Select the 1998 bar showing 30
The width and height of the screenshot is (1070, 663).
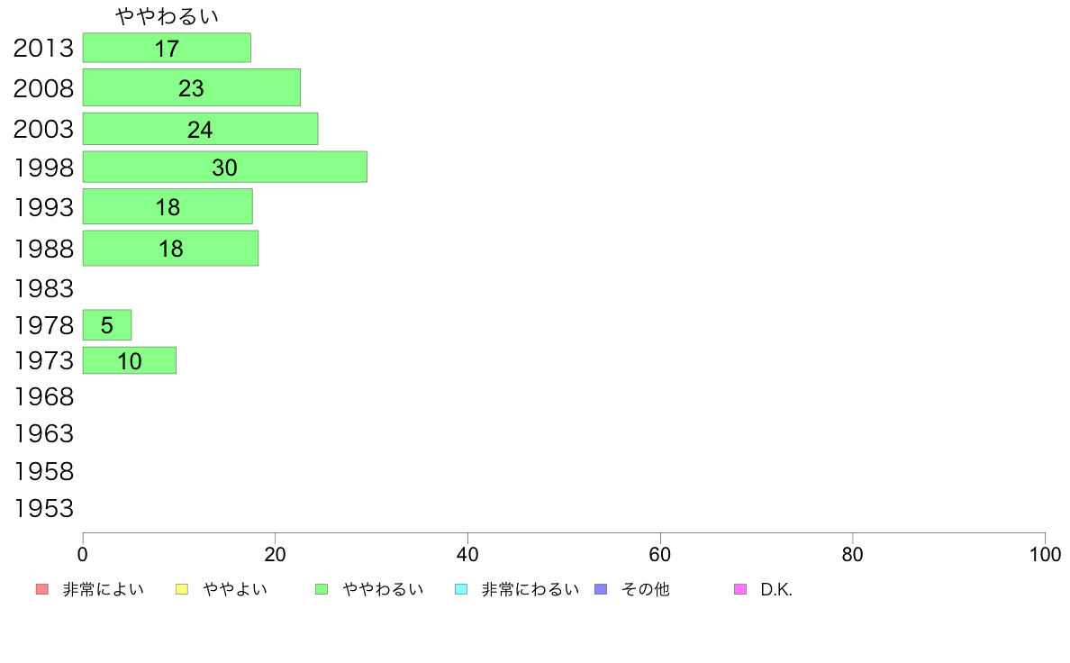pyautogui.click(x=225, y=168)
